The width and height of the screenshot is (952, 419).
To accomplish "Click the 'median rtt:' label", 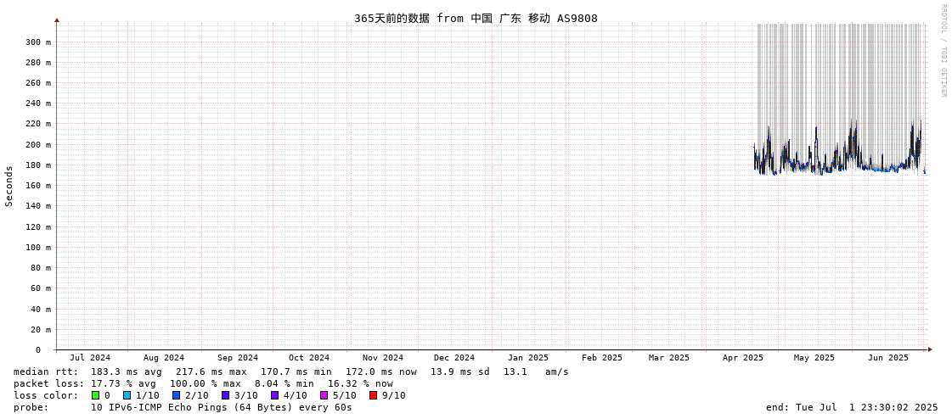I will pyautogui.click(x=46, y=372).
